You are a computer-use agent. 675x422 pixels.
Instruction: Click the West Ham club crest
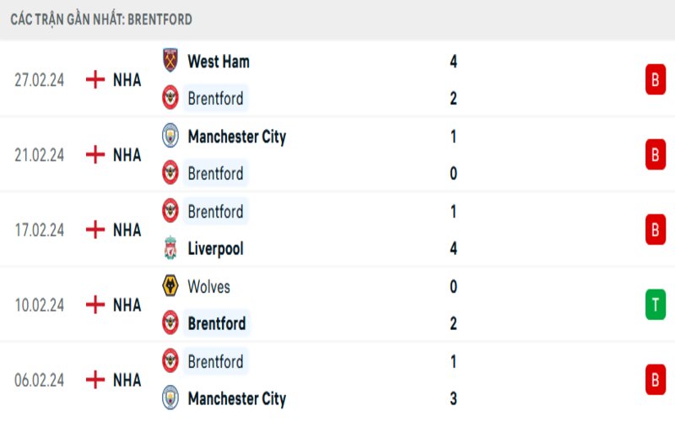(x=170, y=61)
